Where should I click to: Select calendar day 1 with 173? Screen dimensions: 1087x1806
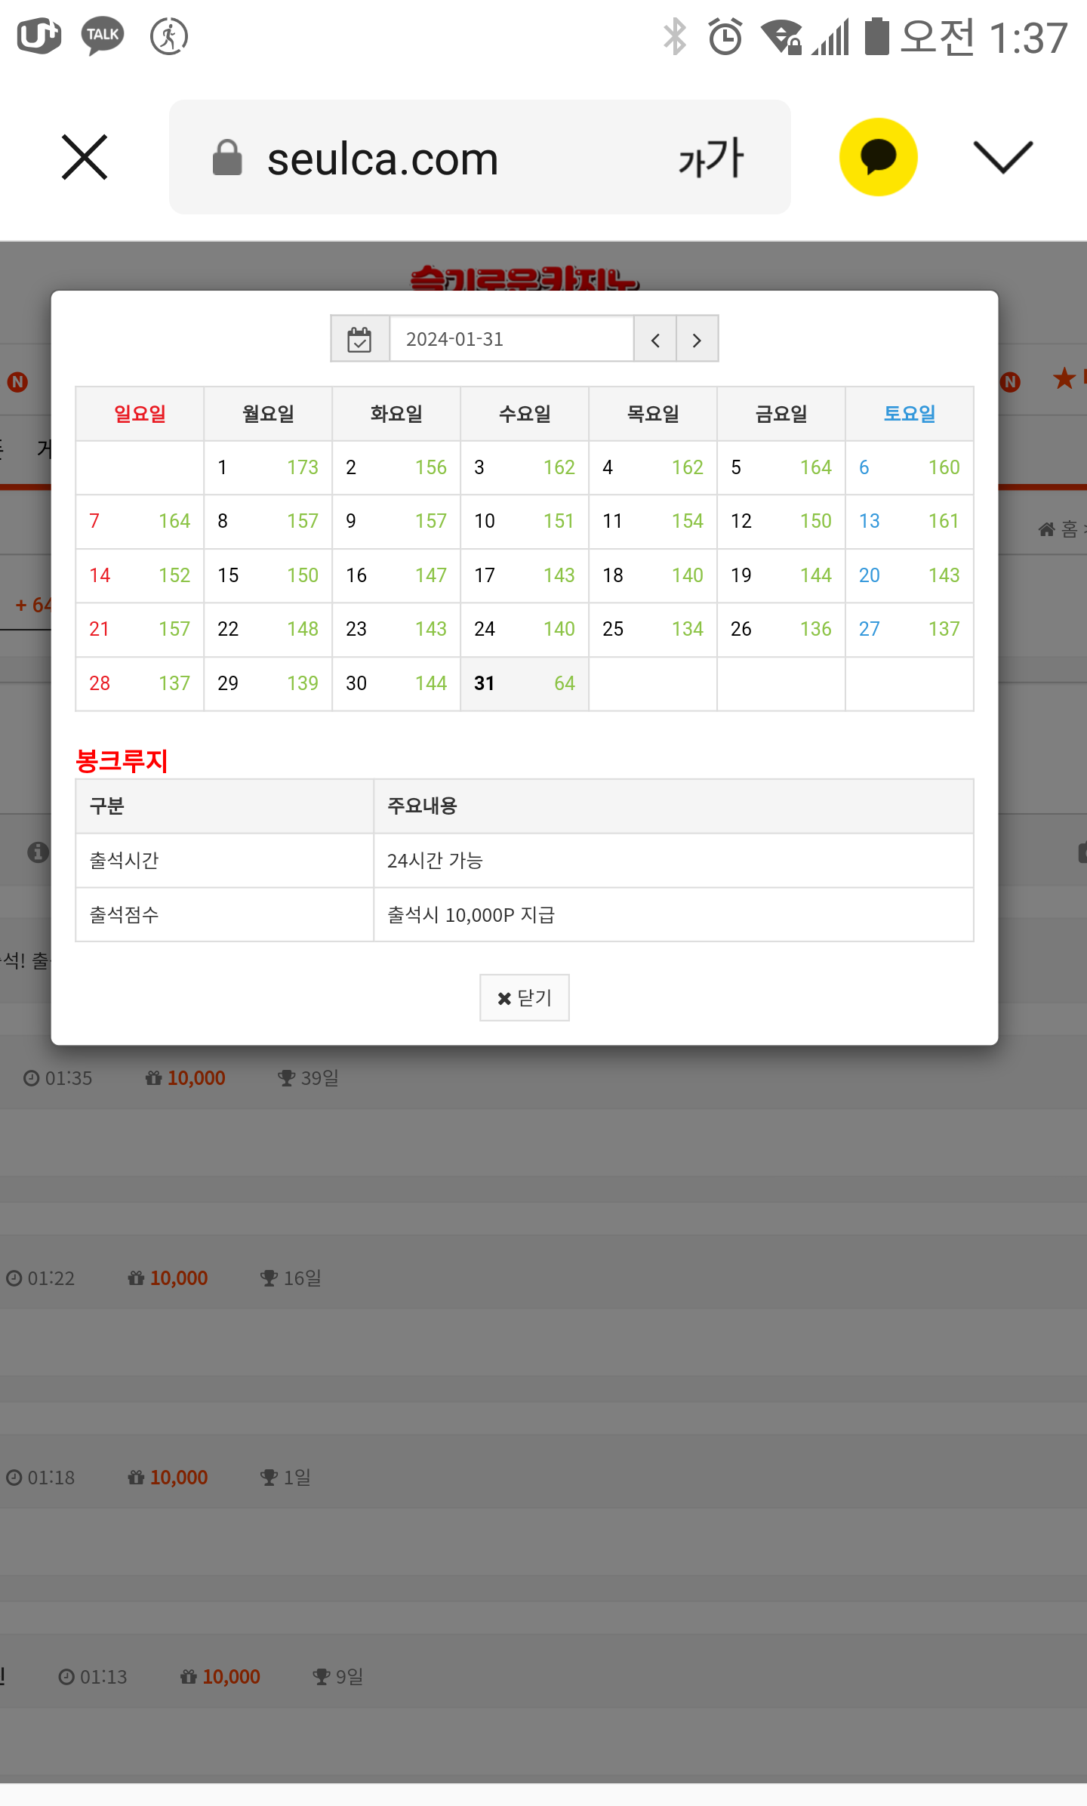(268, 467)
